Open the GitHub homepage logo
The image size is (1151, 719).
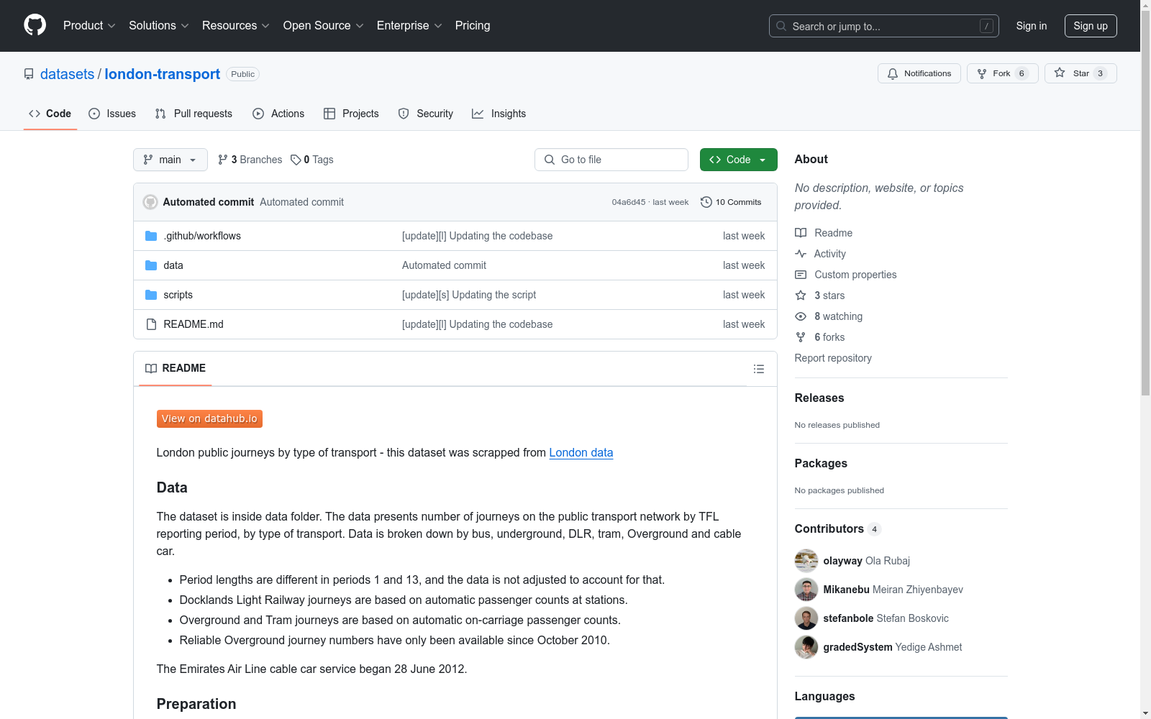pyautogui.click(x=35, y=25)
